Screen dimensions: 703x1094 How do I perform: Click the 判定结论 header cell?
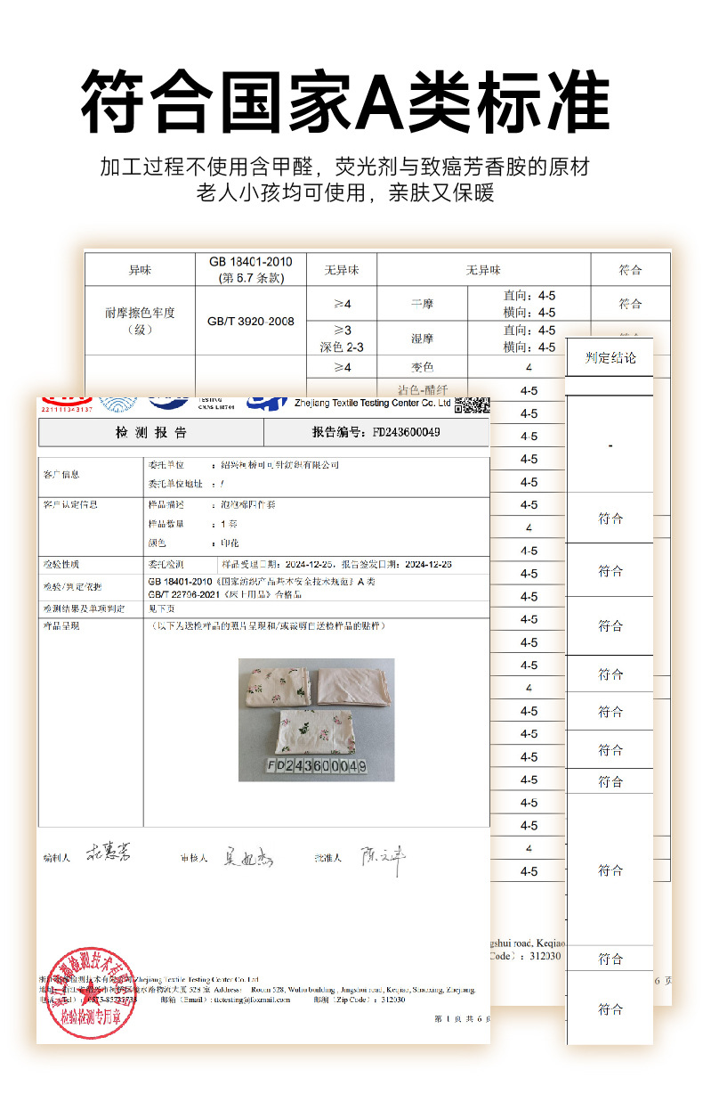[x=610, y=358]
